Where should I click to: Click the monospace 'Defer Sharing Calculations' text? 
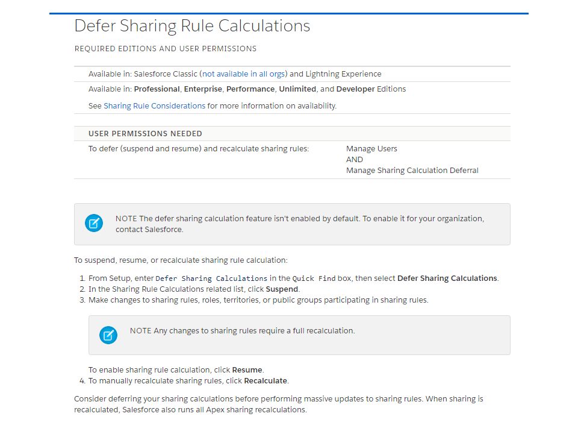pos(211,278)
